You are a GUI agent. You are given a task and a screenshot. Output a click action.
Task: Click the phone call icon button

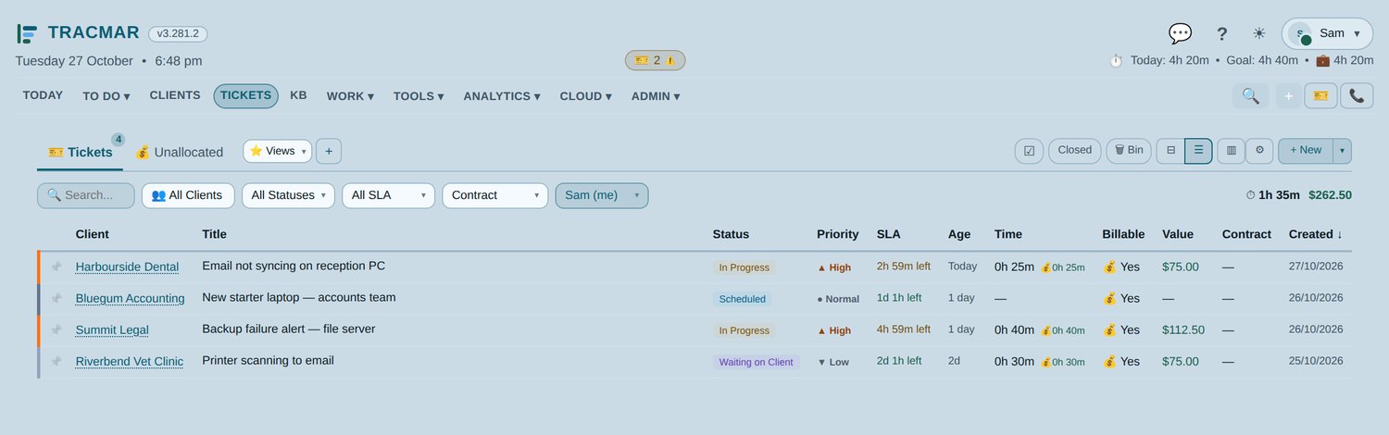pyautogui.click(x=1357, y=95)
